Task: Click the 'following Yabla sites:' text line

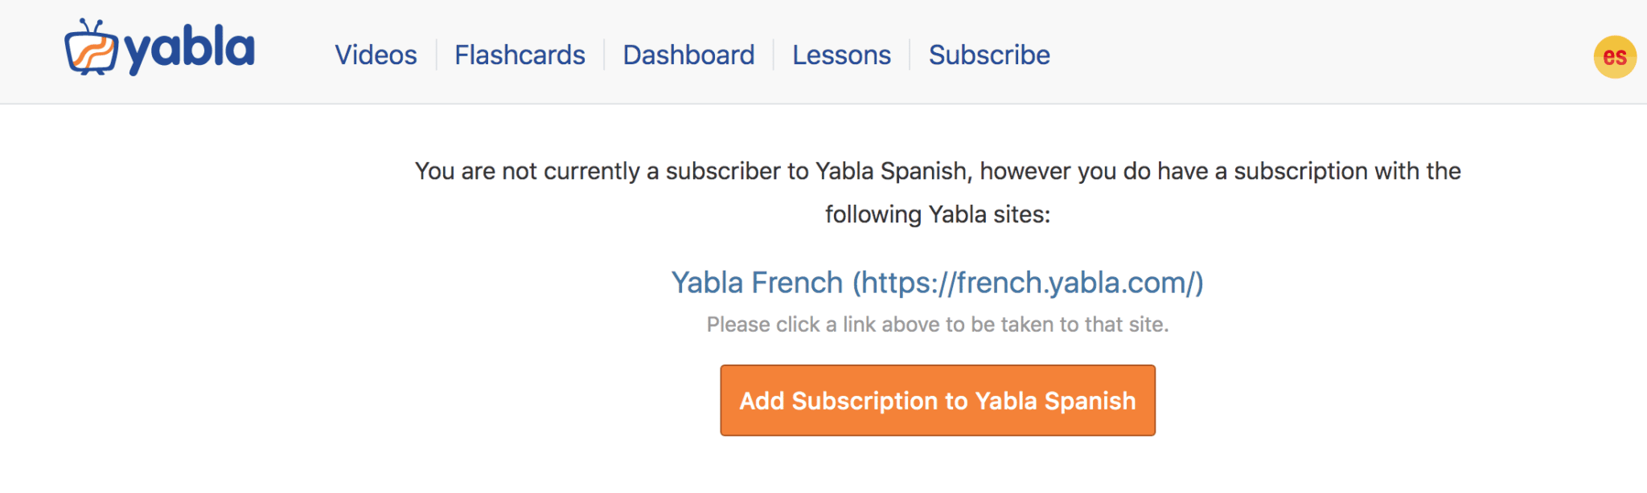Action: point(937,214)
